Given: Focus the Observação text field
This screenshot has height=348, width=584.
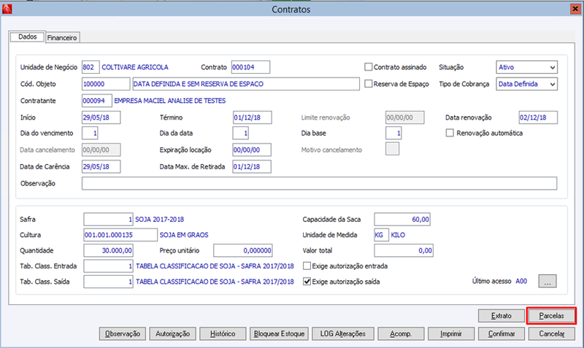Looking at the screenshot, I should click(x=319, y=184).
